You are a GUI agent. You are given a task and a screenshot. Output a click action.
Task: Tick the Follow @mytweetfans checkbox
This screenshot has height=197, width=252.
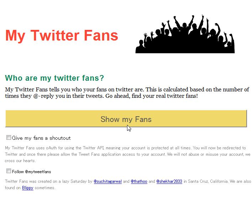[x=9, y=171]
